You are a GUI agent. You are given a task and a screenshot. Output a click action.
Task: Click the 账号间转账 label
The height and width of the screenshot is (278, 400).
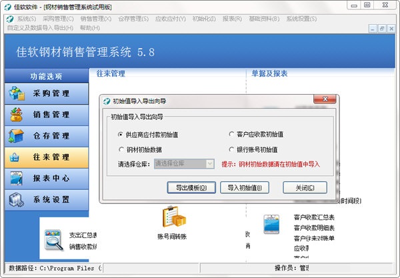[x=172, y=237]
